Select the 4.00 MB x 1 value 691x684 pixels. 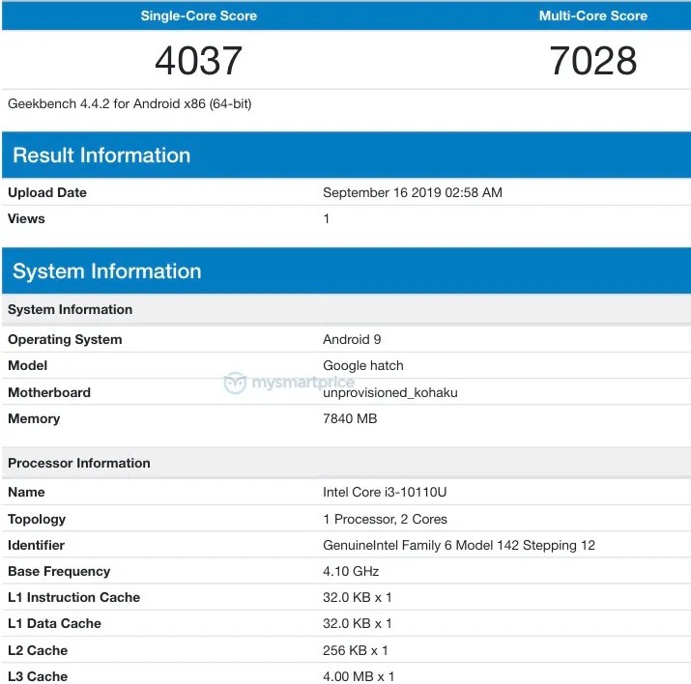pyautogui.click(x=359, y=676)
